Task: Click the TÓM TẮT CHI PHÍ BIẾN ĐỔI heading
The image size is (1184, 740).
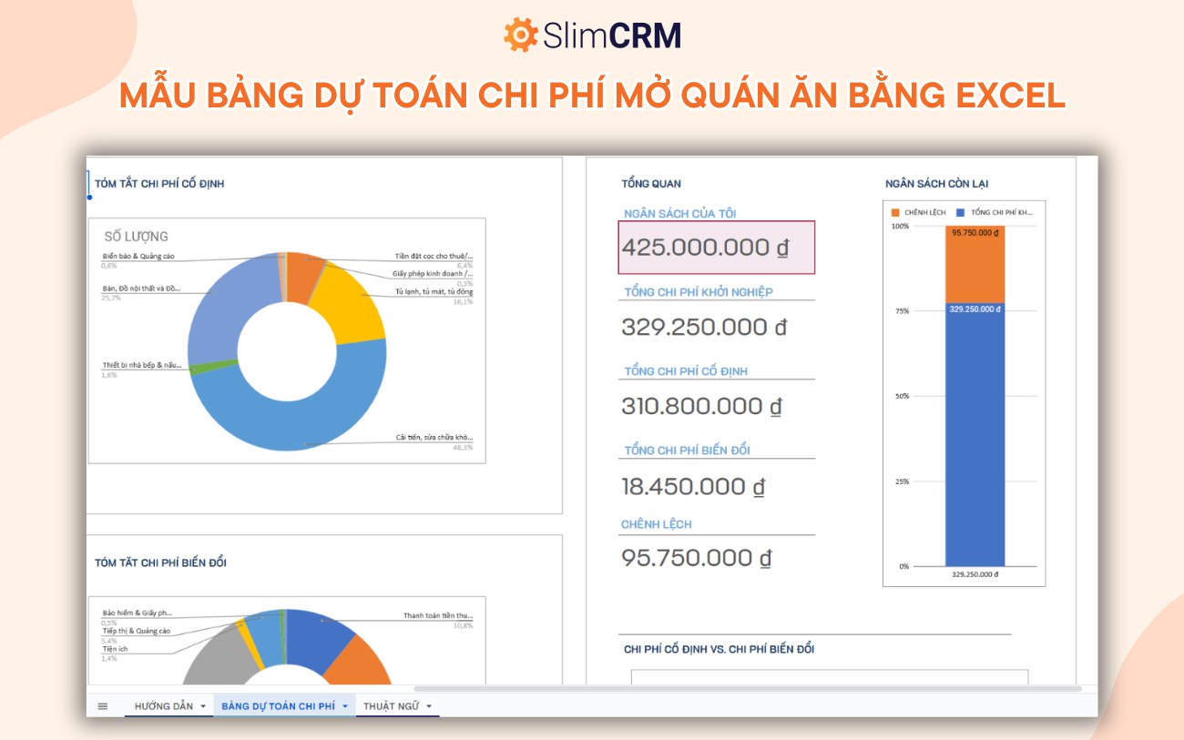Action: pyautogui.click(x=160, y=563)
